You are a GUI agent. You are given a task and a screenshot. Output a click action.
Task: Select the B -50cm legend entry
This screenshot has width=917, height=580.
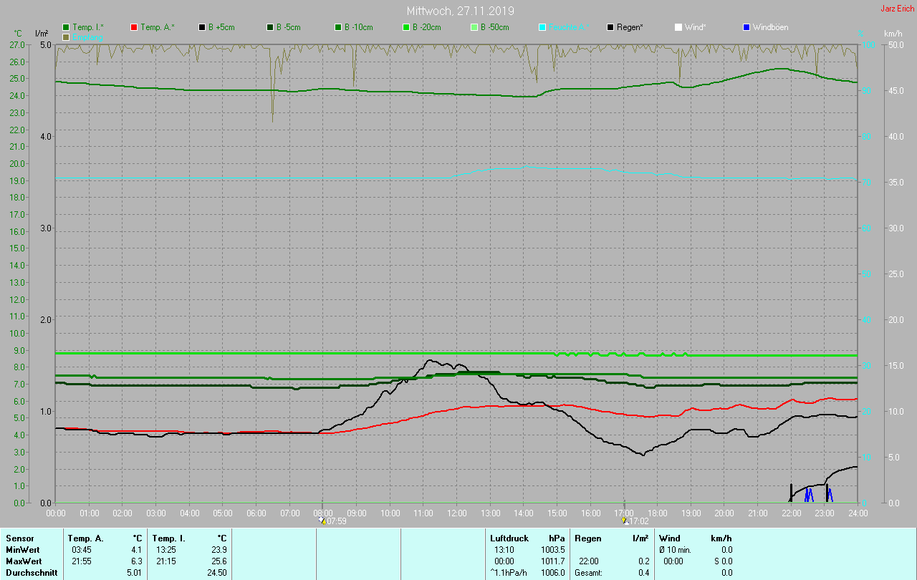coord(494,27)
